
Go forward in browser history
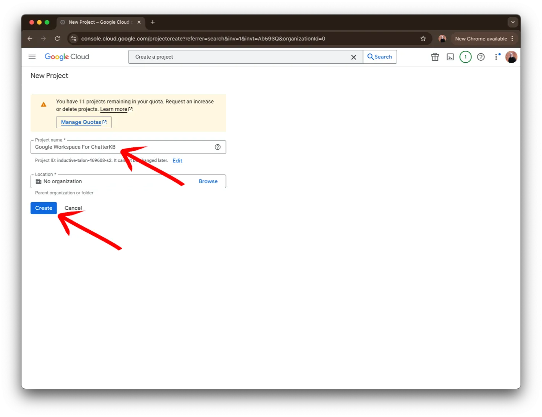(44, 39)
